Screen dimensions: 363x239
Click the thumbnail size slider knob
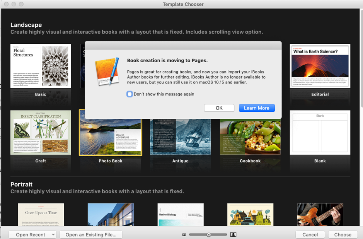tap(209, 235)
